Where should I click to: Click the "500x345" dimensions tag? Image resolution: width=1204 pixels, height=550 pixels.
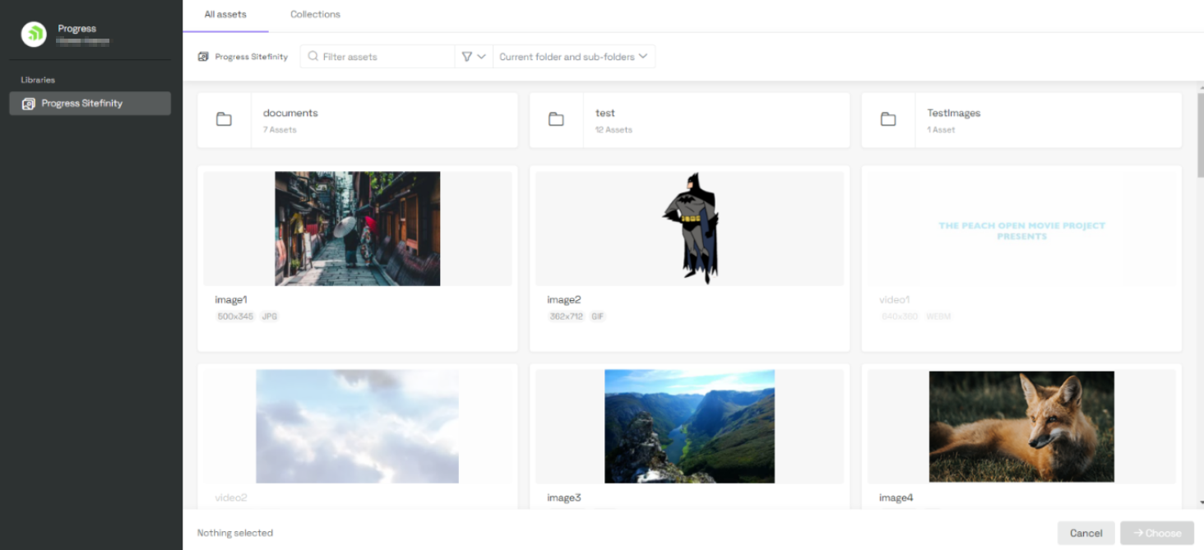(x=235, y=317)
